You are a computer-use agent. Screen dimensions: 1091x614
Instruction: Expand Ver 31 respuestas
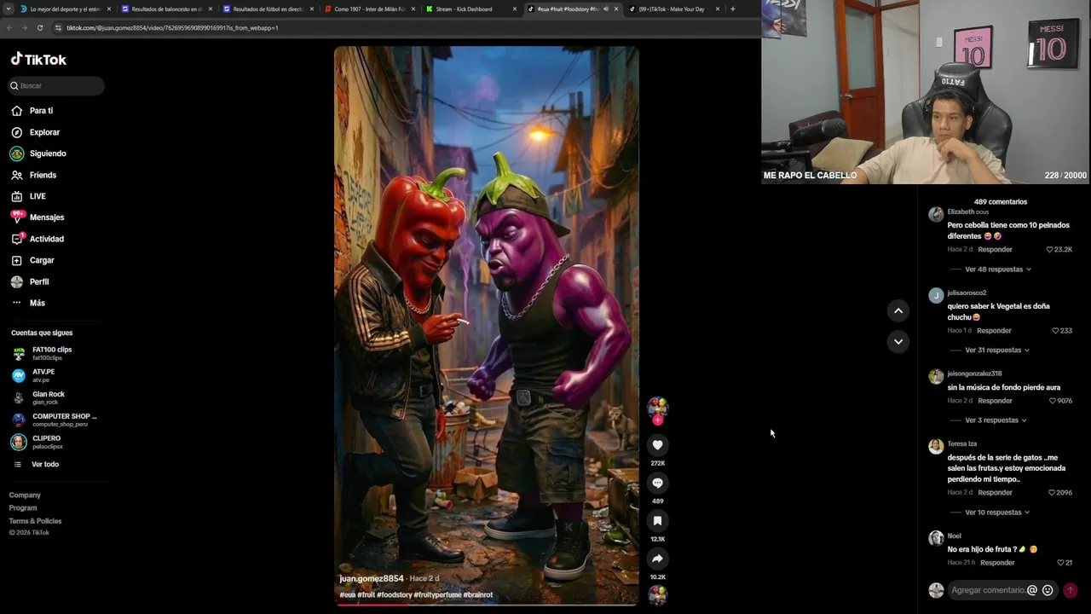(997, 350)
